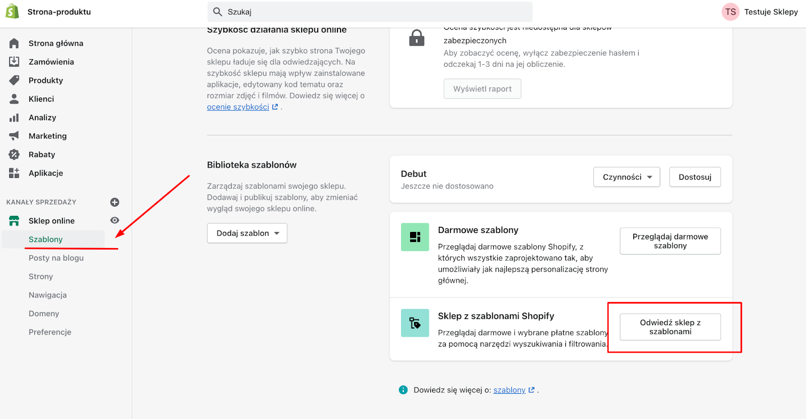
Task: Click the add sales channel plus button
Action: coord(114,202)
